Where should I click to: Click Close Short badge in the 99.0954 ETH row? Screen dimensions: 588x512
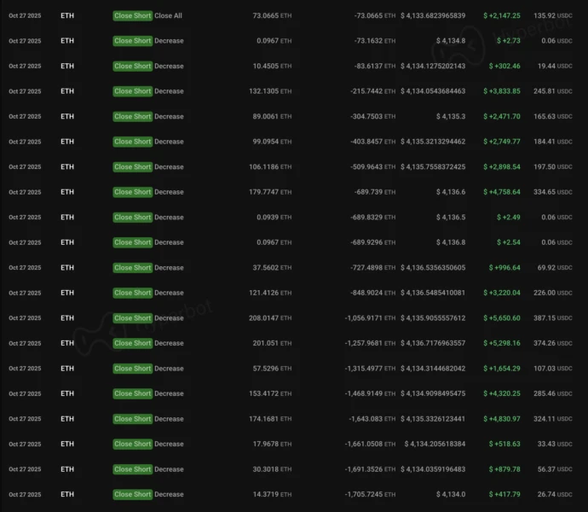click(x=132, y=142)
